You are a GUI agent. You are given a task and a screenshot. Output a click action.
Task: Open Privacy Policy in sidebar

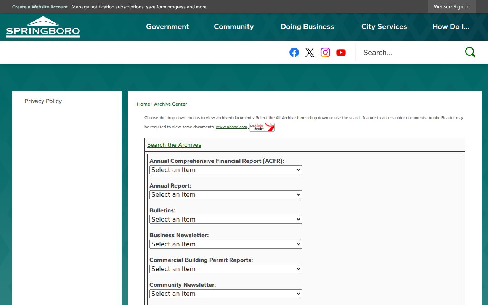click(x=43, y=101)
